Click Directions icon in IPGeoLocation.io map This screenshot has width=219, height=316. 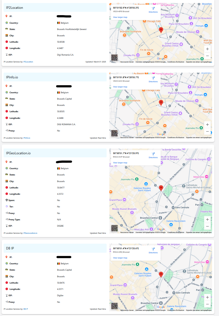click(153, 154)
